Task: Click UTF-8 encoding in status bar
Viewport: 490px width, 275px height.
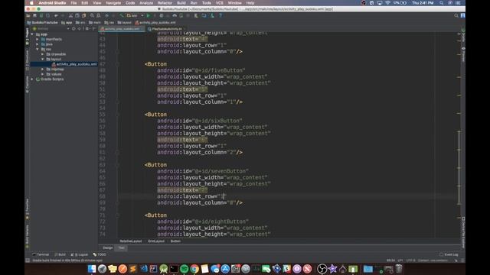Action: click(x=410, y=260)
